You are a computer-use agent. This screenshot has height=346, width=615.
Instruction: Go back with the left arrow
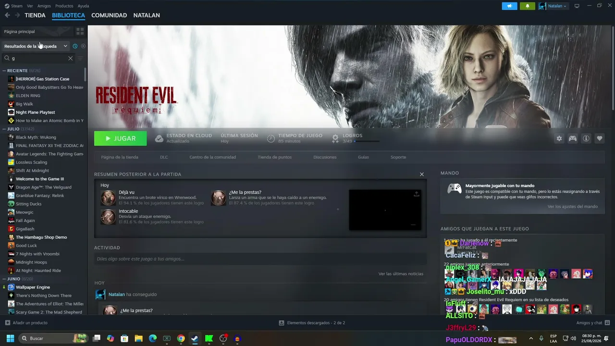tap(7, 15)
